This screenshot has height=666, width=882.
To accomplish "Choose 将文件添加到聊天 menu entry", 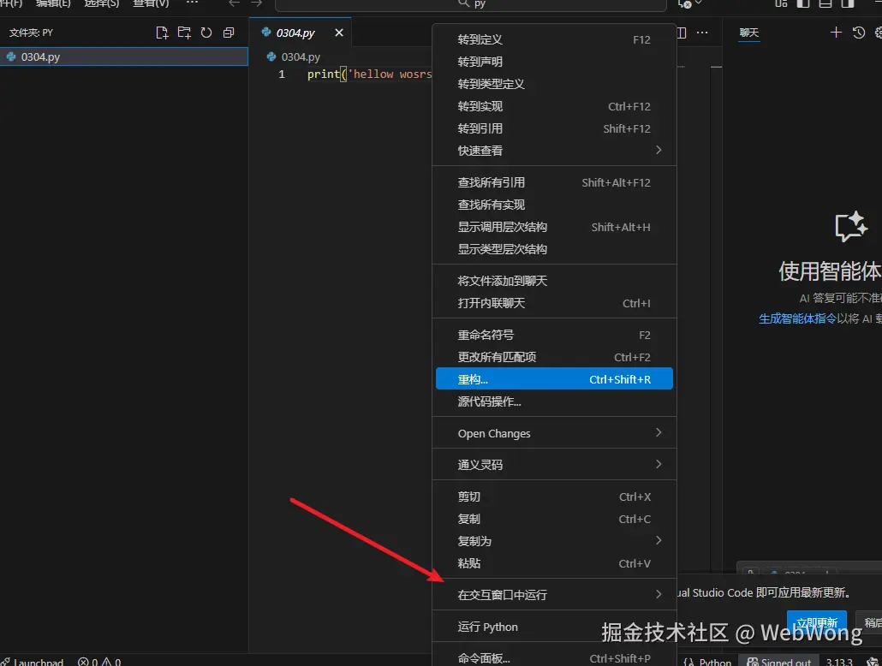I will pos(554,281).
